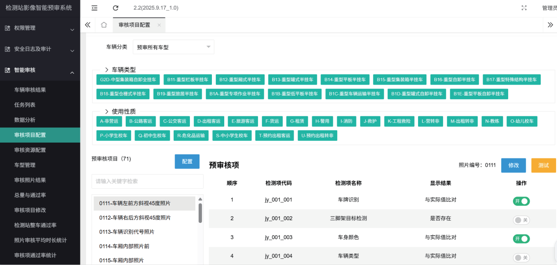The image size is (557, 265).
Task: Click the sidebar collapse menu icon
Action: [95, 8]
